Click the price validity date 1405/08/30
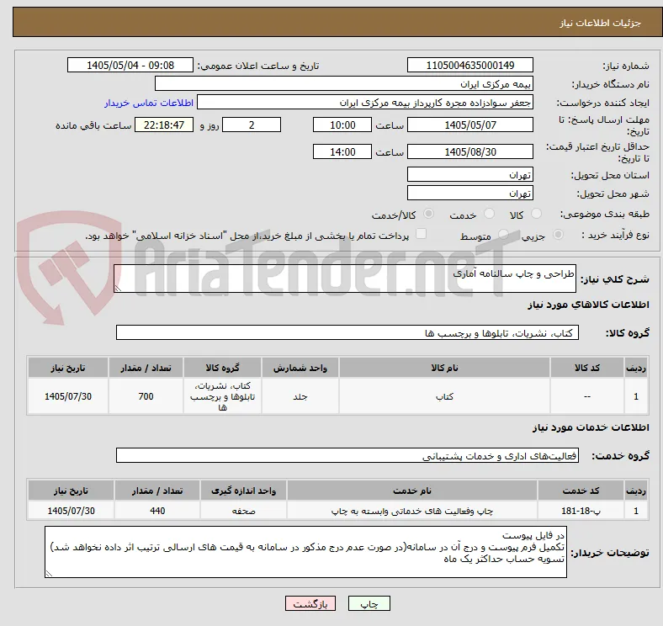 [470, 151]
